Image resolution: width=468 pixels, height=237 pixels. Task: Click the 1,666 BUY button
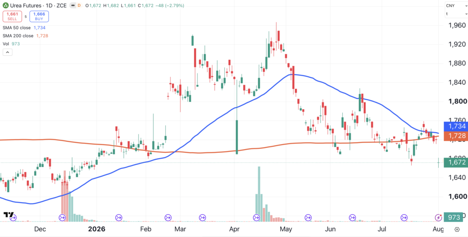tap(39, 16)
